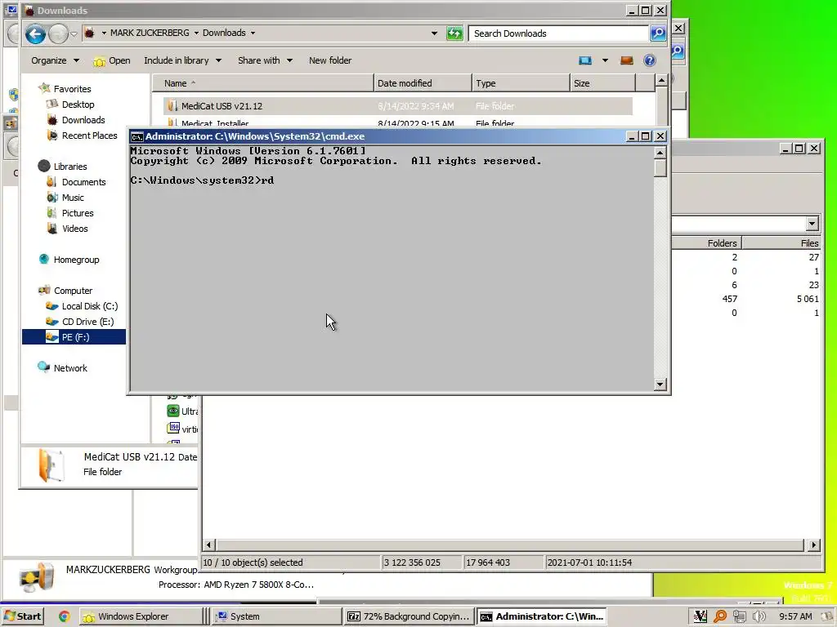Click the change view icon
The height and width of the screenshot is (627, 837).
pyautogui.click(x=585, y=60)
